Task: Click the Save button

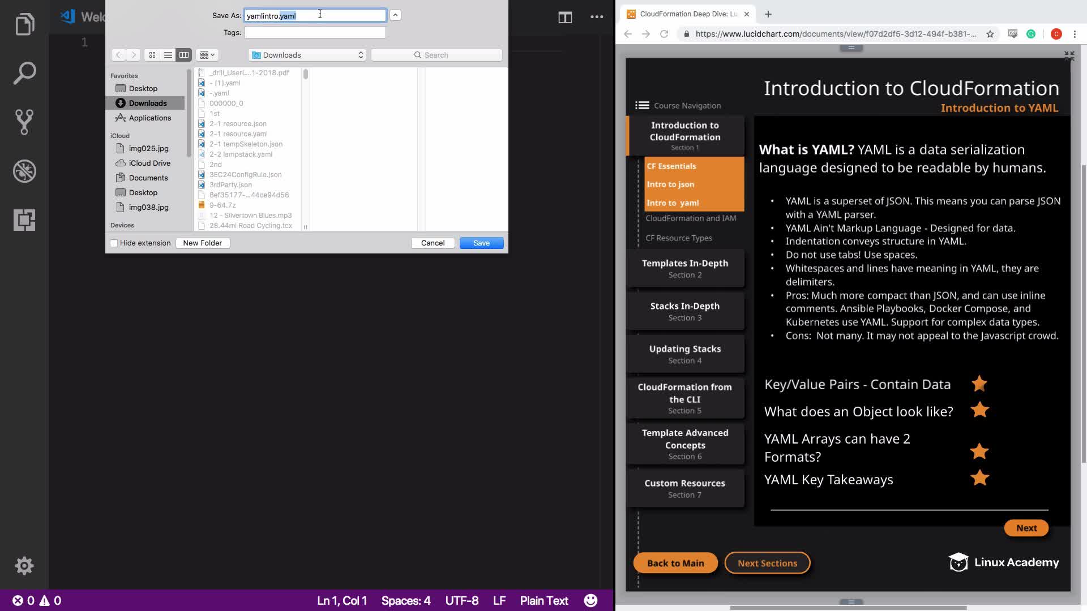Action: click(x=481, y=243)
